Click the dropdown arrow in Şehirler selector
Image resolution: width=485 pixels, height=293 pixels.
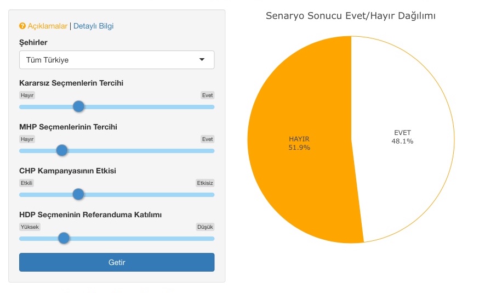202,59
